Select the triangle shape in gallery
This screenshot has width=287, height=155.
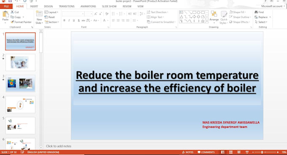pos(181,17)
